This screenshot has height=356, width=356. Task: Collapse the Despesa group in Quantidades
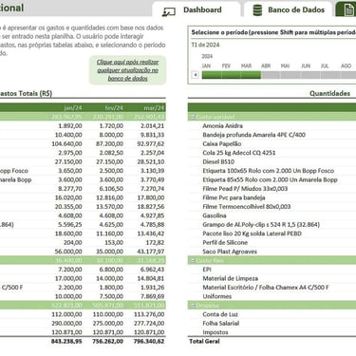[192, 306]
